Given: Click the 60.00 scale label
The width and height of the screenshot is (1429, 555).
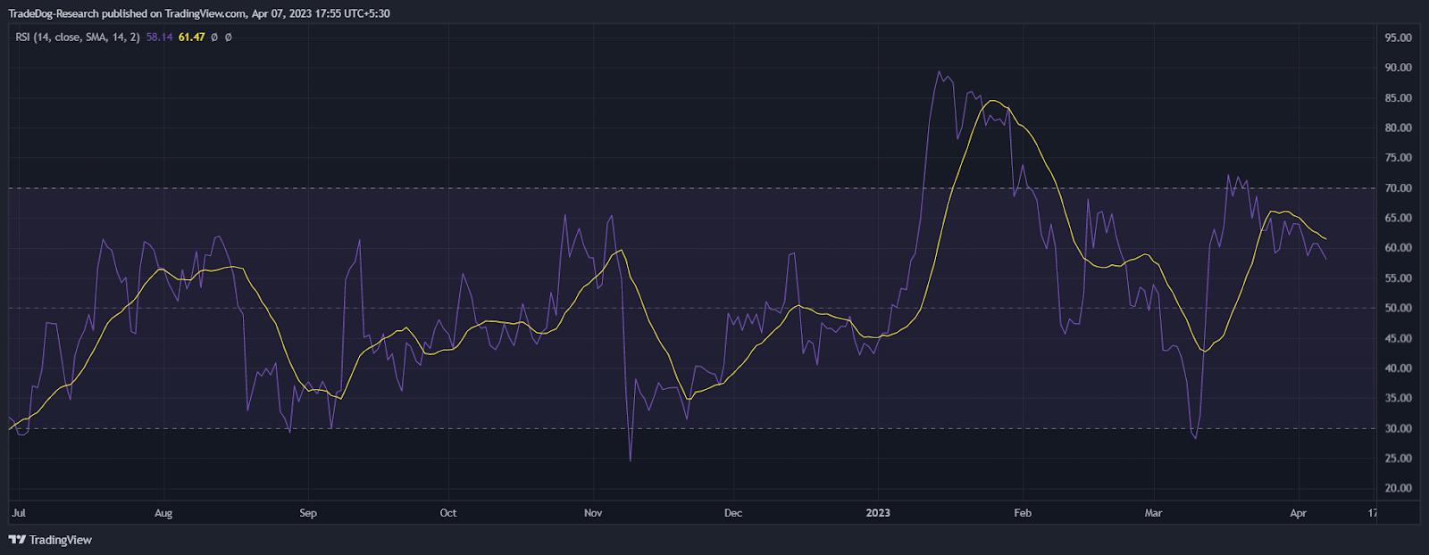Looking at the screenshot, I should pos(1398,248).
